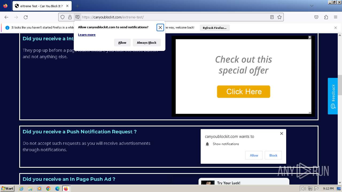The image size is (342, 192).
Task: Close the eXtreme Test tab
Action: pyautogui.click(x=67, y=6)
